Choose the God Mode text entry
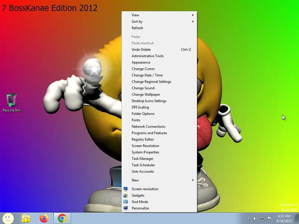 click(140, 202)
